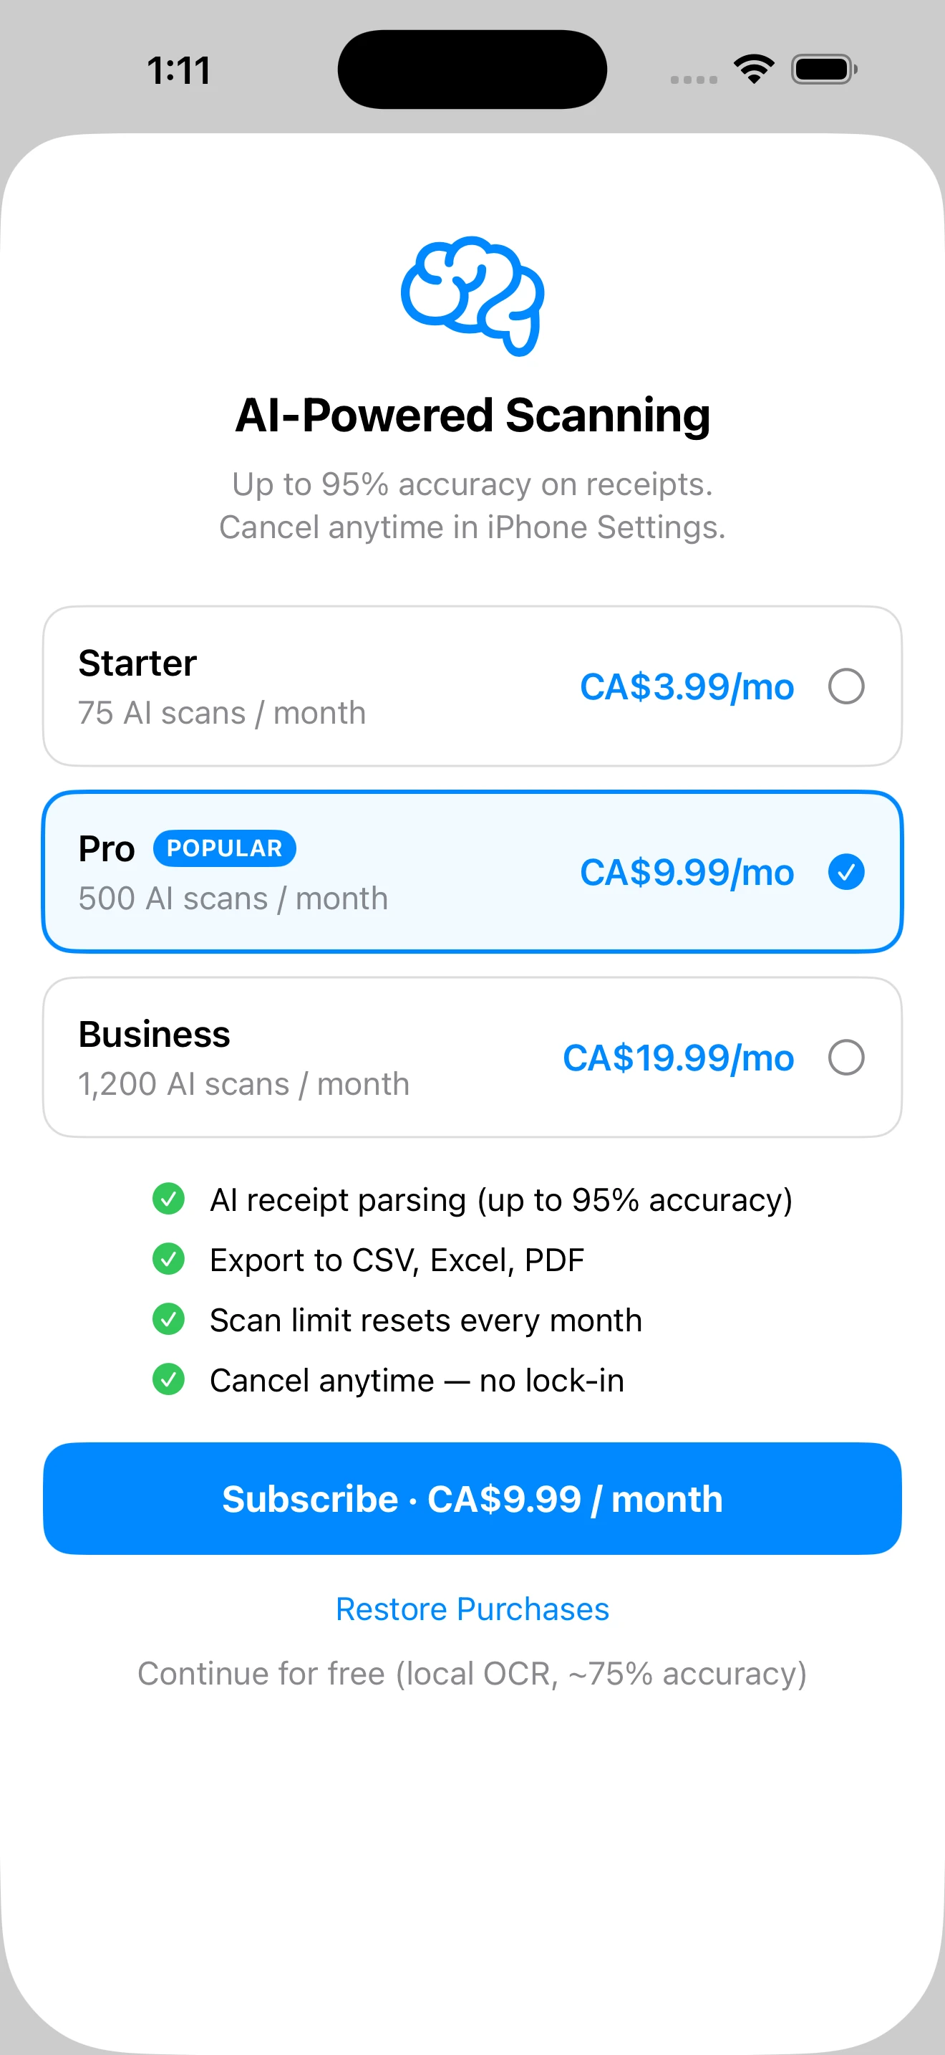Tap the battery status icon
Screen dimensions: 945x2055
pyautogui.click(x=823, y=70)
